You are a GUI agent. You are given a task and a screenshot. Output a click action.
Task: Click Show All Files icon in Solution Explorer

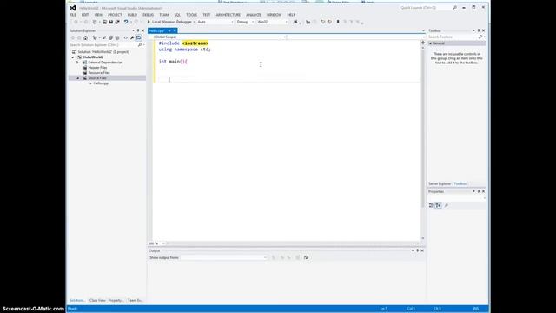tap(117, 37)
